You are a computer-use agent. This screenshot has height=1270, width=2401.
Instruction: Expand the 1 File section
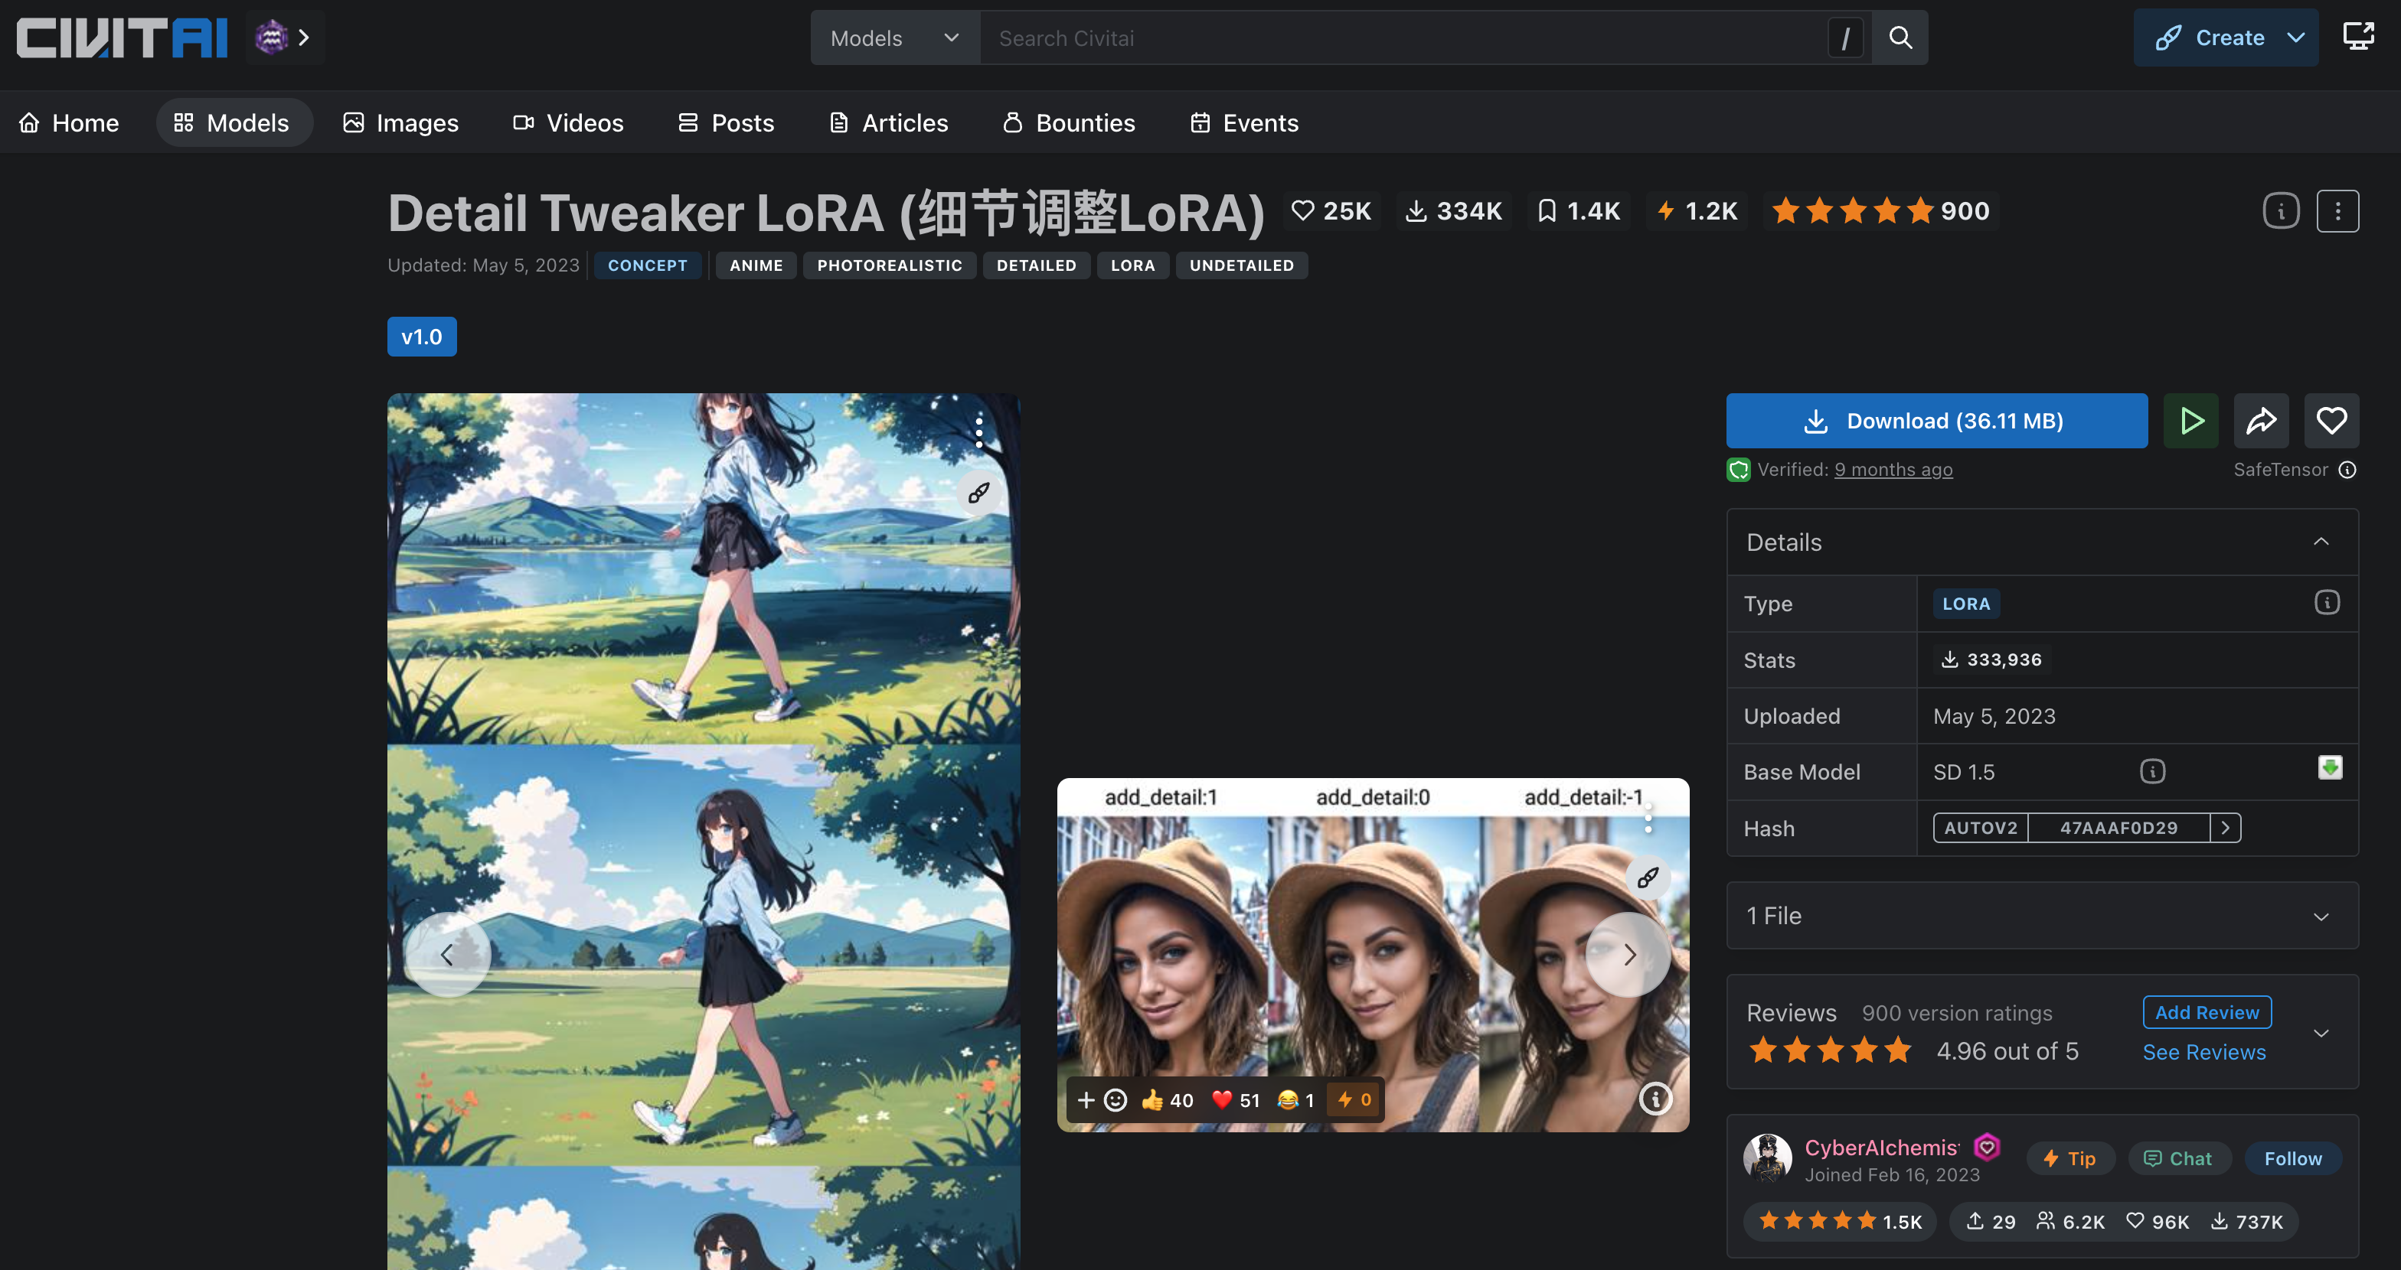pos(2321,917)
